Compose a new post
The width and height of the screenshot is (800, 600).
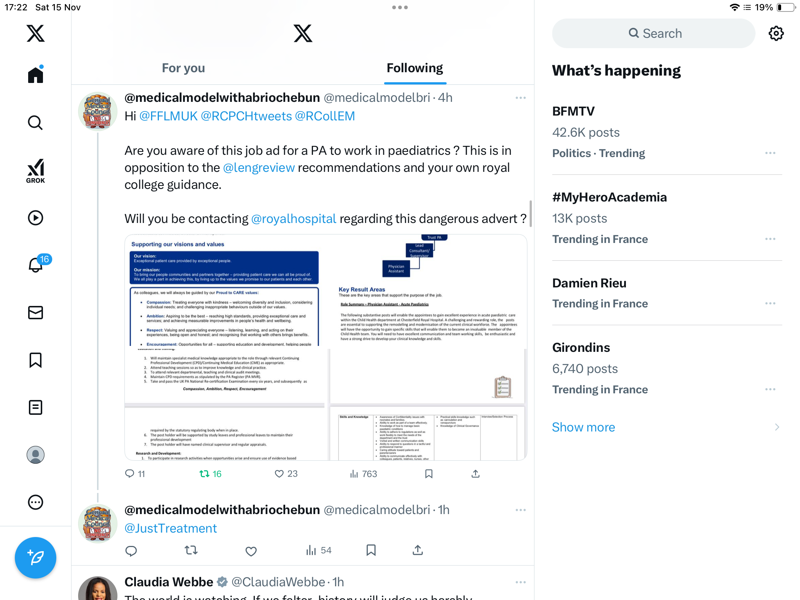tap(36, 557)
